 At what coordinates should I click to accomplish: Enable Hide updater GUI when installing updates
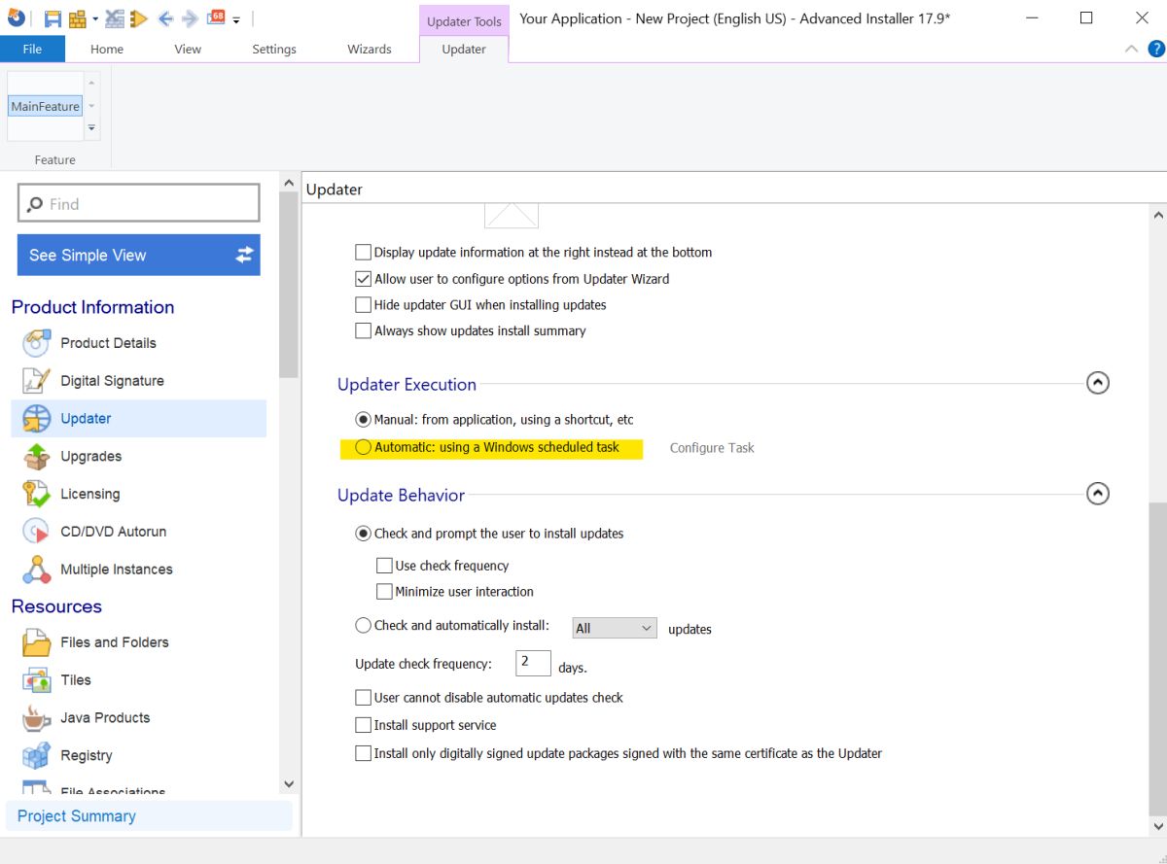(363, 305)
